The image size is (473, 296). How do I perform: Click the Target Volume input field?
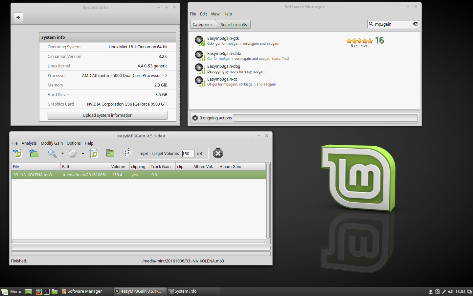pyautogui.click(x=188, y=154)
